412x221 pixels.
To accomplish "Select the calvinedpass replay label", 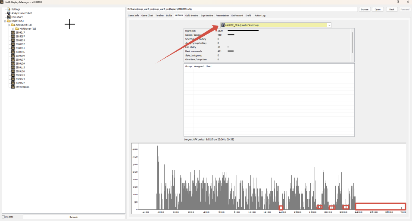I will (x=22, y=87).
